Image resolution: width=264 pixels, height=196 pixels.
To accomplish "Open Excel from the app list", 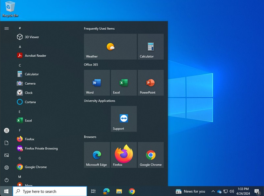I will point(24,120).
